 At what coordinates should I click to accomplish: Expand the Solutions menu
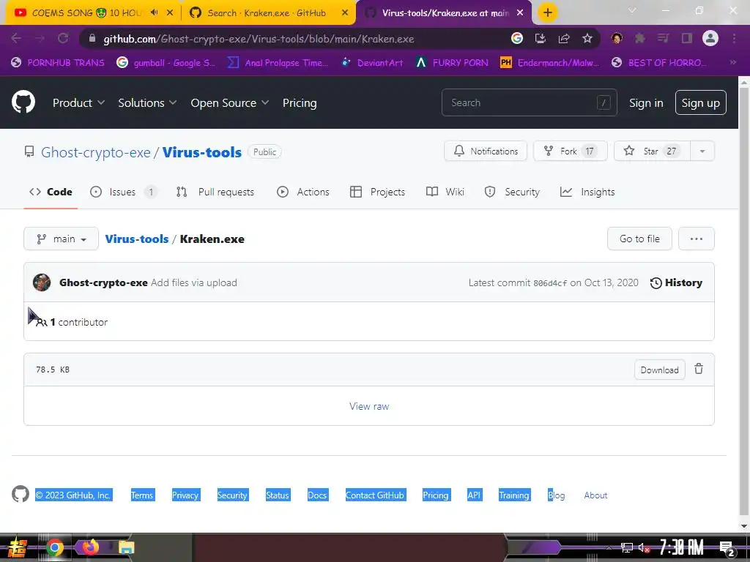click(x=147, y=102)
